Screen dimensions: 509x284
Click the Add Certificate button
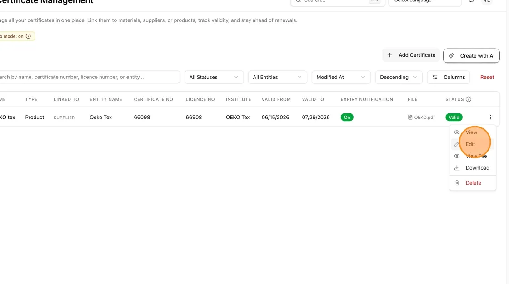point(411,55)
